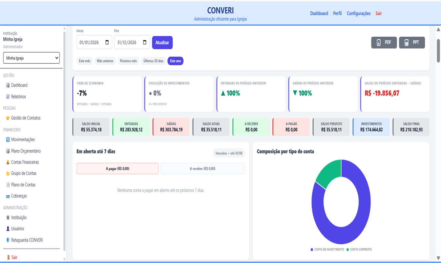
Task: Select the 'Mês anterior' period filter
Action: coord(105,61)
